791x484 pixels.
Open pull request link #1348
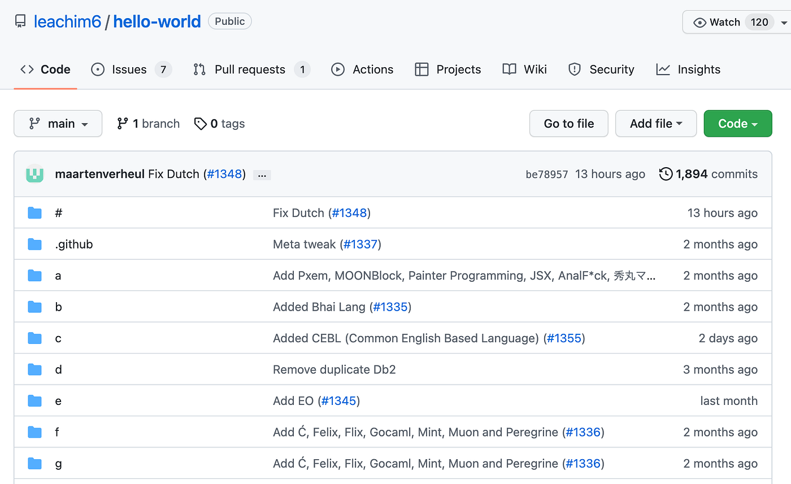224,174
